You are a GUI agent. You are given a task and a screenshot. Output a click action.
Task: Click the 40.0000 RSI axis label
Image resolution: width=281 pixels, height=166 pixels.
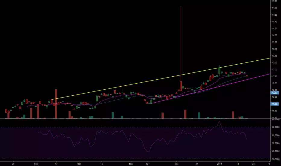(x=276, y=151)
